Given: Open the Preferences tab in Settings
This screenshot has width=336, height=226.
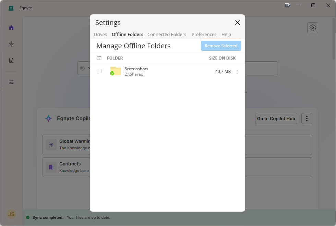Looking at the screenshot, I should click(204, 34).
